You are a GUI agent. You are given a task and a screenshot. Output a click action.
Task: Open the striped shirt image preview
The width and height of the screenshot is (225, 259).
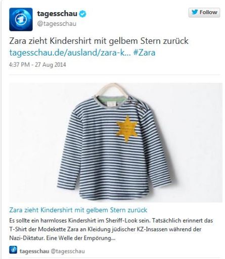(x=116, y=142)
